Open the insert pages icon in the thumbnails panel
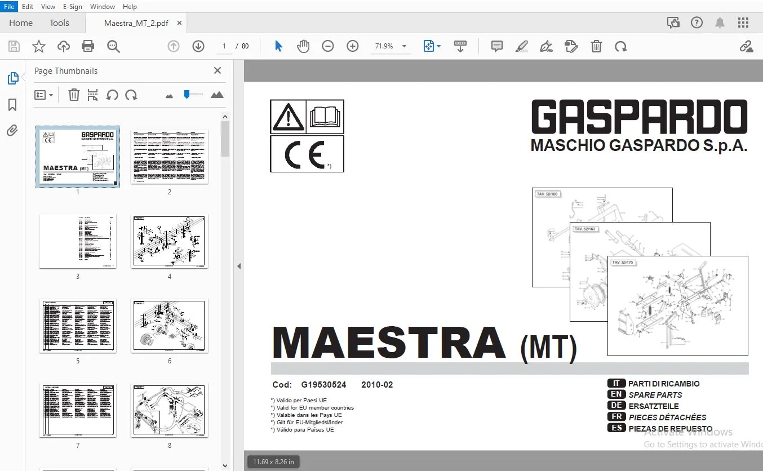The height and width of the screenshot is (471, 763). click(93, 95)
